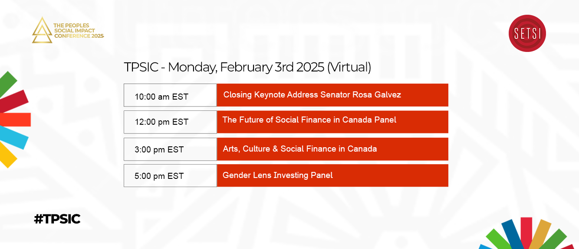Click the 10:00 am EST time cell
Image resolution: width=579 pixels, height=249 pixels.
click(170, 95)
